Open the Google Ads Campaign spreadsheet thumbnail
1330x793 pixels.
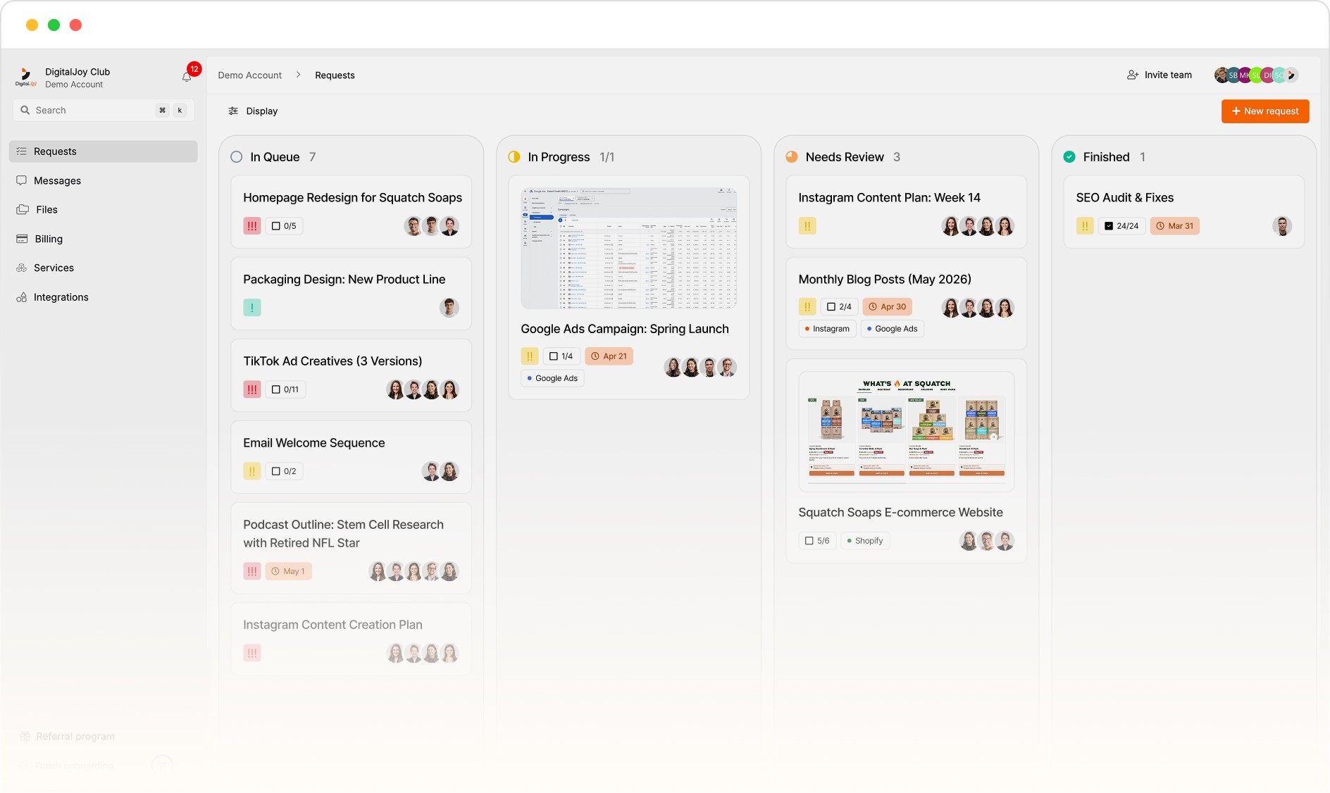tap(628, 248)
